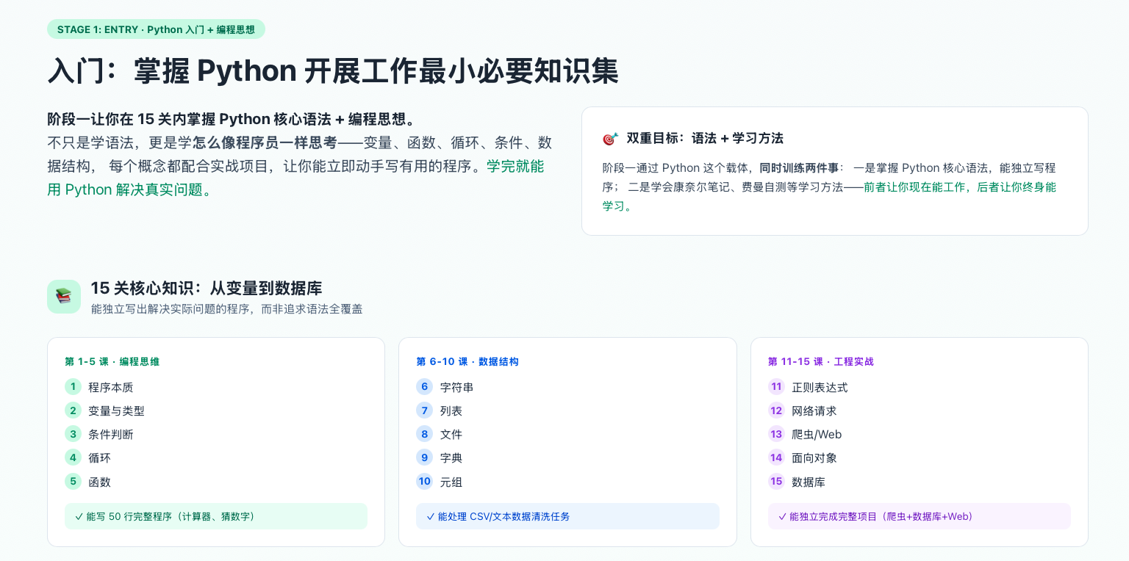Click the number 5 badge beside 函数
This screenshot has width=1129, height=561.
(x=73, y=482)
